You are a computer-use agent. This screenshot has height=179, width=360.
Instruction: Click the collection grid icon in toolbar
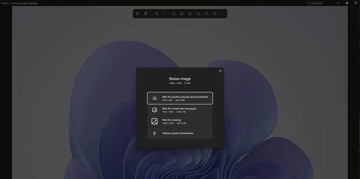point(146,14)
